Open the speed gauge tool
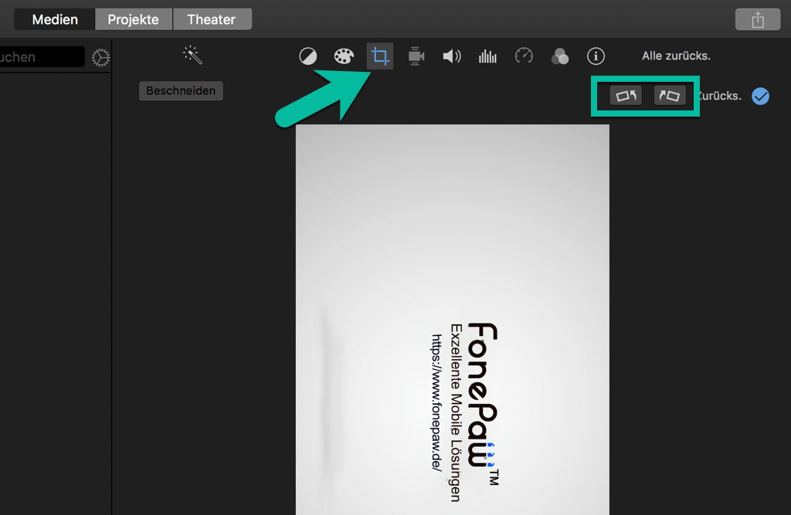791x515 pixels. click(x=524, y=56)
